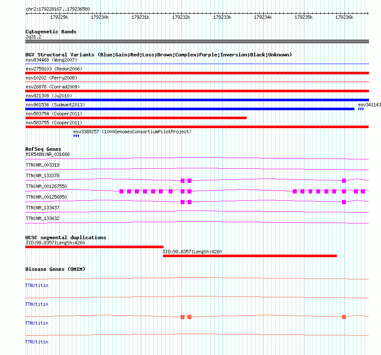Open variant esv2759103 (Redon2006) label
This screenshot has width=381, height=355.
point(54,69)
